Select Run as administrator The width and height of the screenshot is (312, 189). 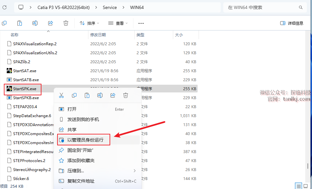98,140
